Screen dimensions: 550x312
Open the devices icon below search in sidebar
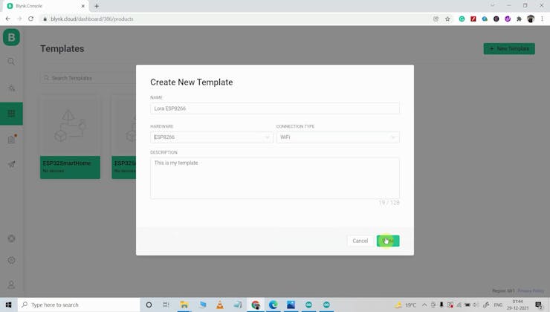coord(11,88)
